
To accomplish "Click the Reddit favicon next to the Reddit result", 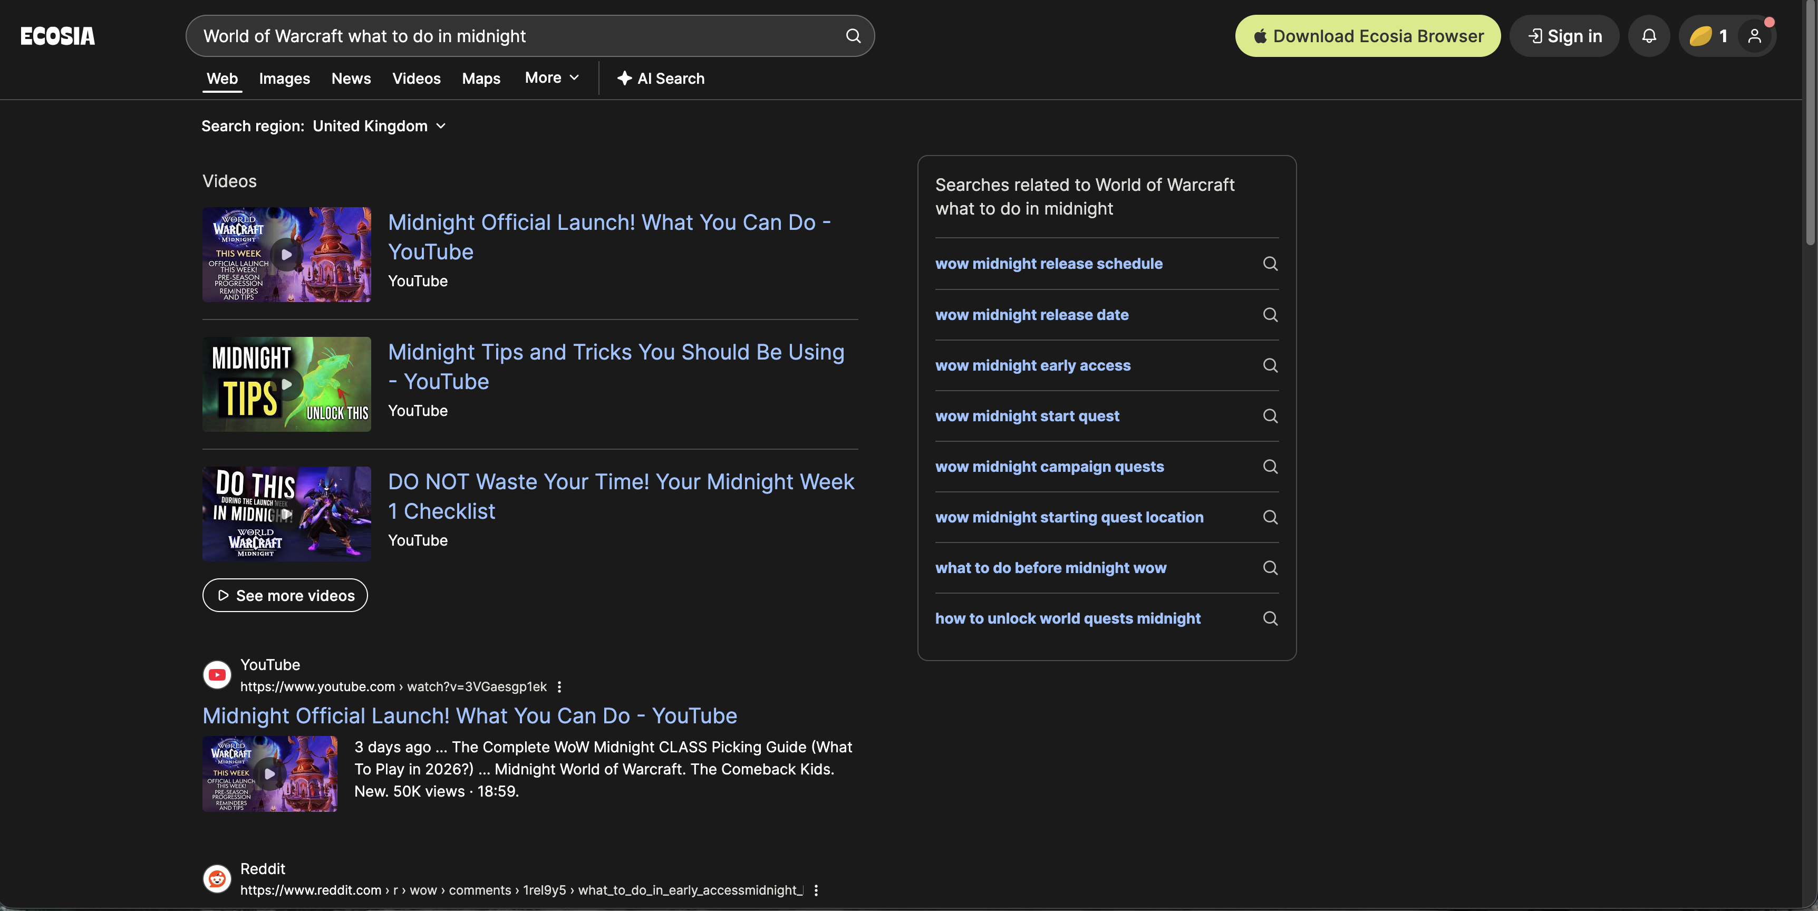I will (x=217, y=879).
